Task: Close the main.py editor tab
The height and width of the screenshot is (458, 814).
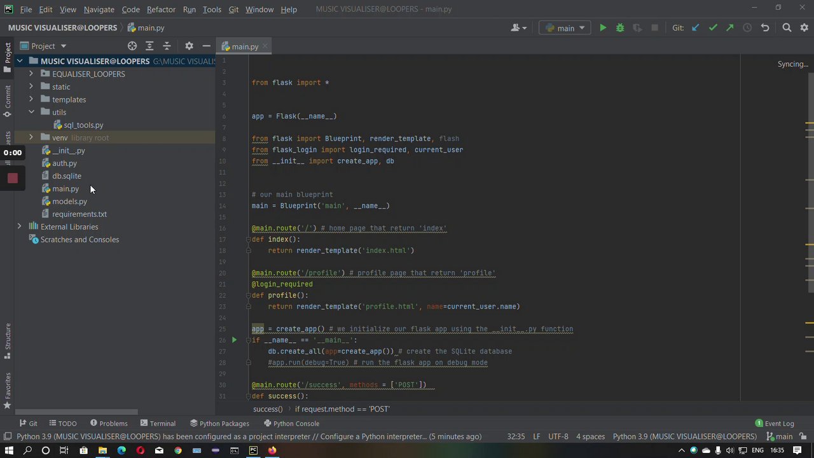Action: coord(265,46)
